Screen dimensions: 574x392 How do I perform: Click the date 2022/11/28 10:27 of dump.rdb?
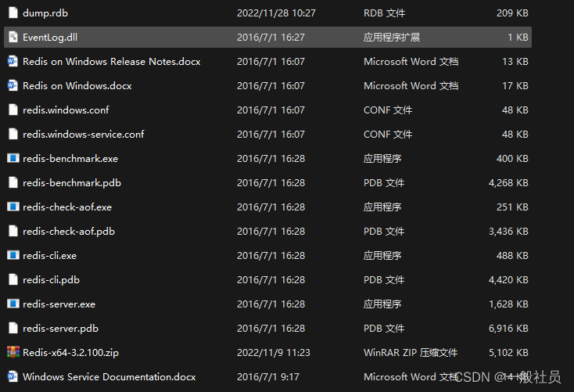pyautogui.click(x=276, y=13)
